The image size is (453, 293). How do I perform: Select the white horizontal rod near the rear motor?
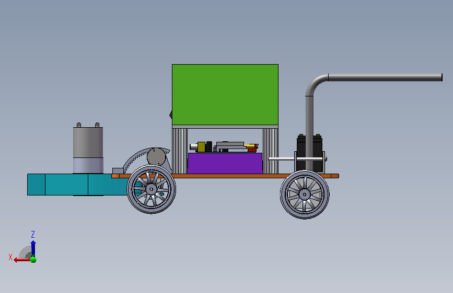pyautogui.click(x=295, y=159)
